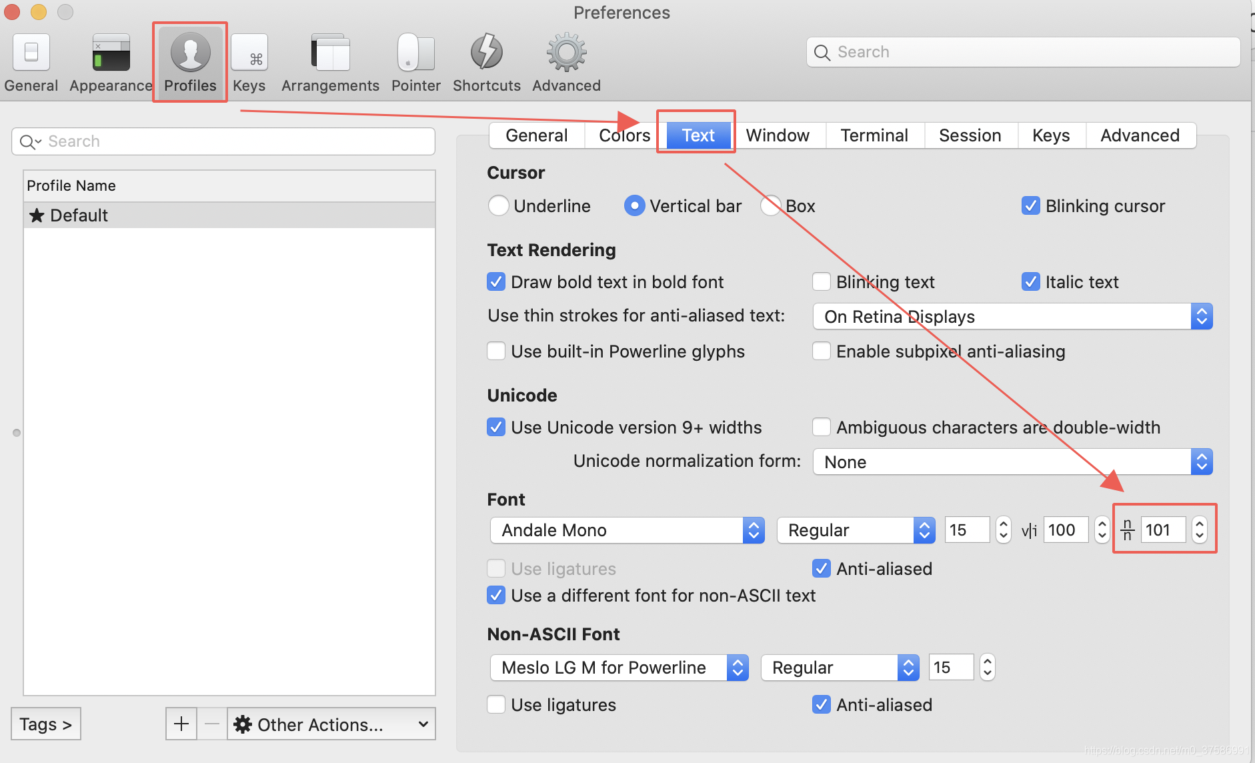Image resolution: width=1255 pixels, height=763 pixels.
Task: Toggle Use a different font for non-ASCII text
Action: (495, 595)
